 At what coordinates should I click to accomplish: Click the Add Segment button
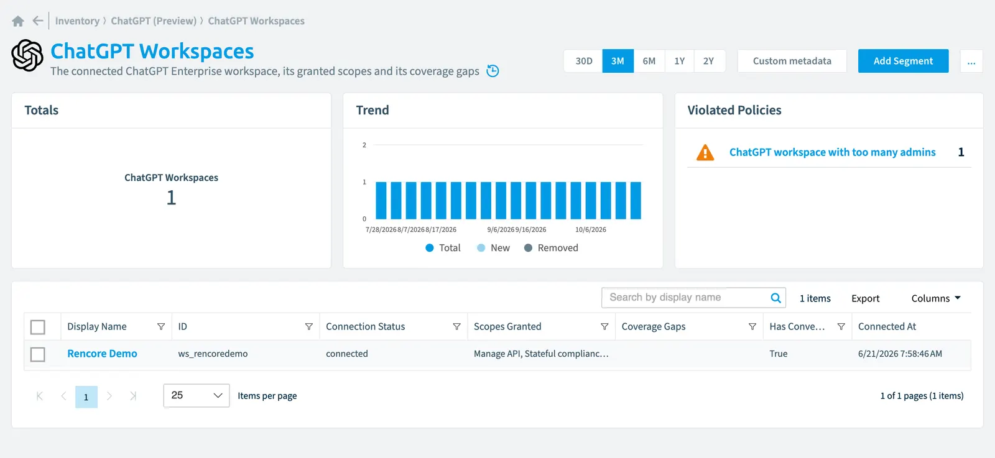903,61
